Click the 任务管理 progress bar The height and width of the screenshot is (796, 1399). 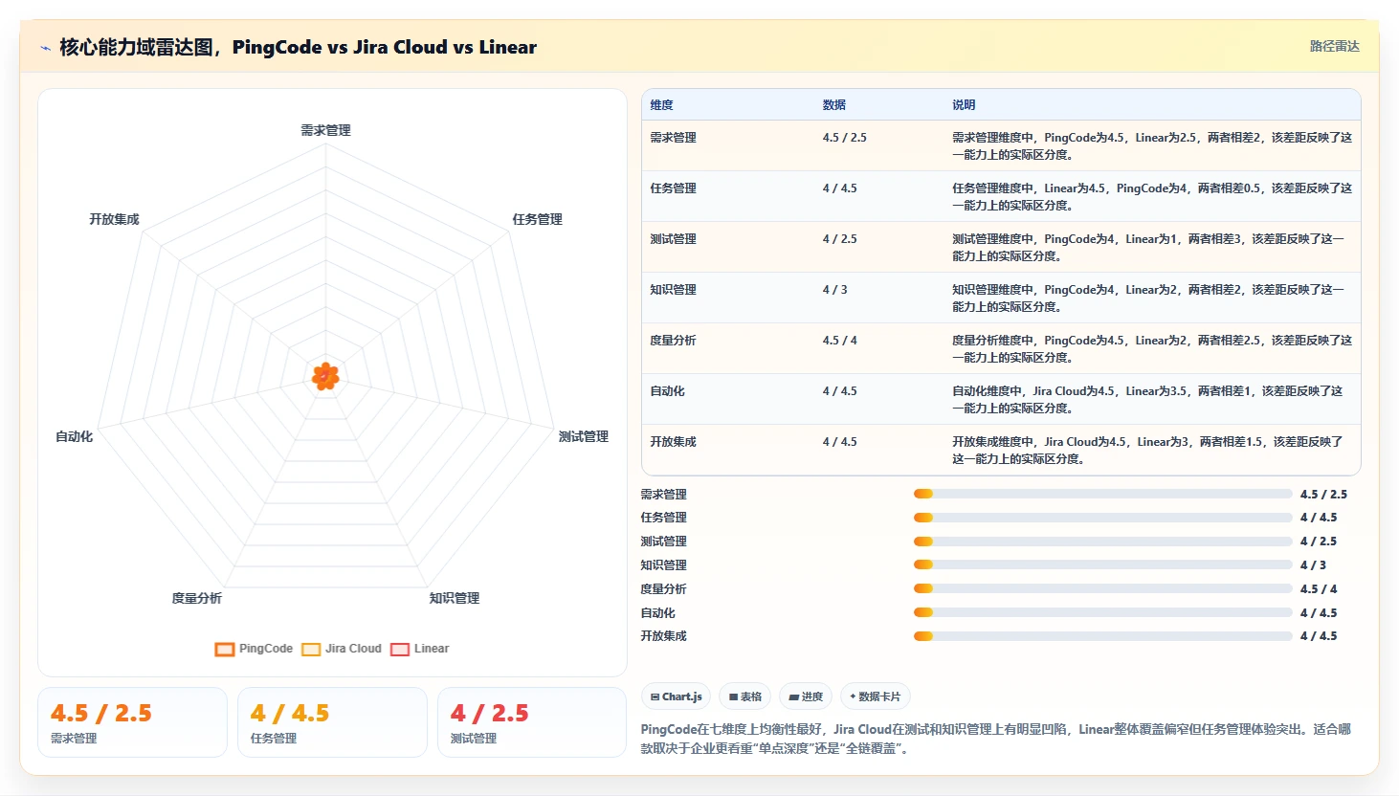(x=1102, y=518)
